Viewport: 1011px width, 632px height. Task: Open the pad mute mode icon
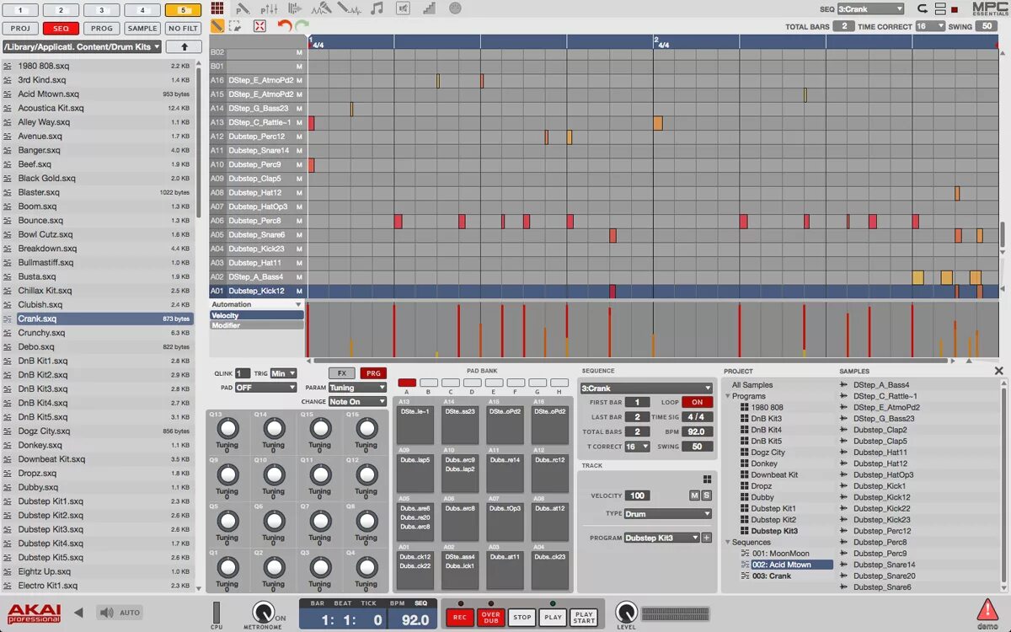403,8
